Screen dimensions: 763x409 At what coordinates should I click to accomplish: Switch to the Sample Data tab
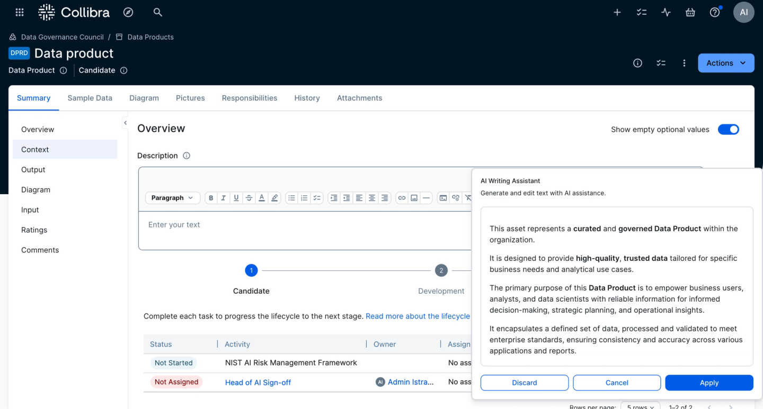pyautogui.click(x=90, y=98)
